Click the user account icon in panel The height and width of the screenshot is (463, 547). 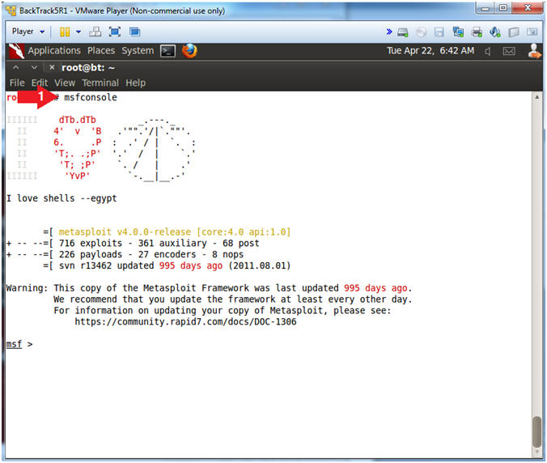(x=534, y=51)
